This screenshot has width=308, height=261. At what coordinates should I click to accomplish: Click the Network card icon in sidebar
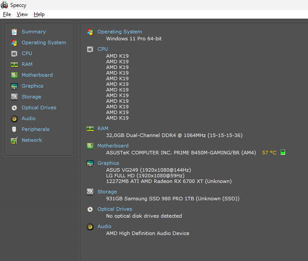(14, 140)
